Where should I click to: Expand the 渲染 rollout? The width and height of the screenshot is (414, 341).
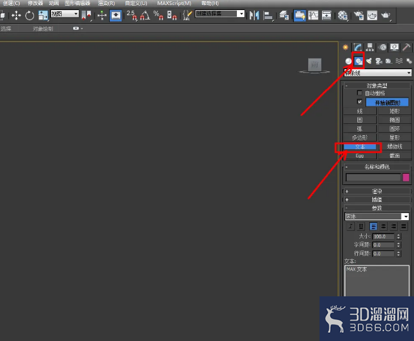(x=377, y=191)
